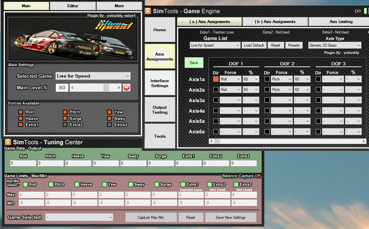
Task: Click the Pitch Min value field
Action: [x=58, y=203]
